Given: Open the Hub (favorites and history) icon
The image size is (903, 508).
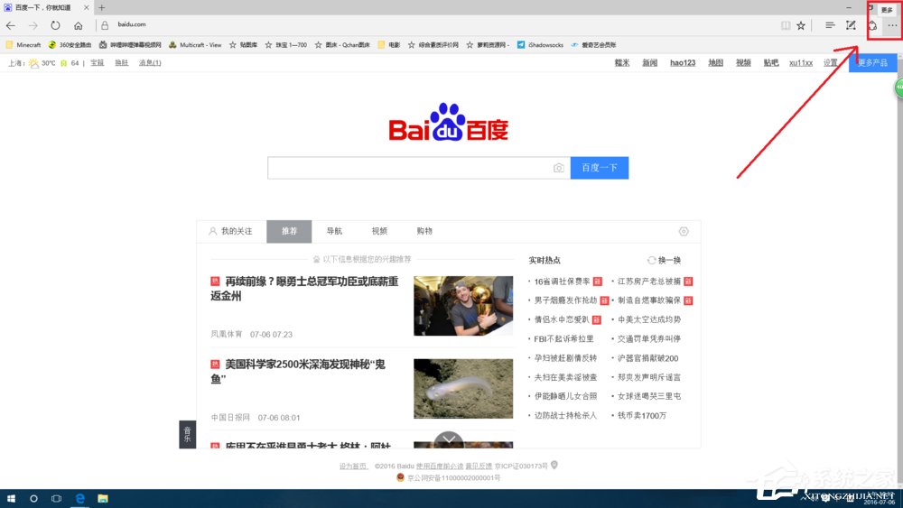Looking at the screenshot, I should [829, 25].
